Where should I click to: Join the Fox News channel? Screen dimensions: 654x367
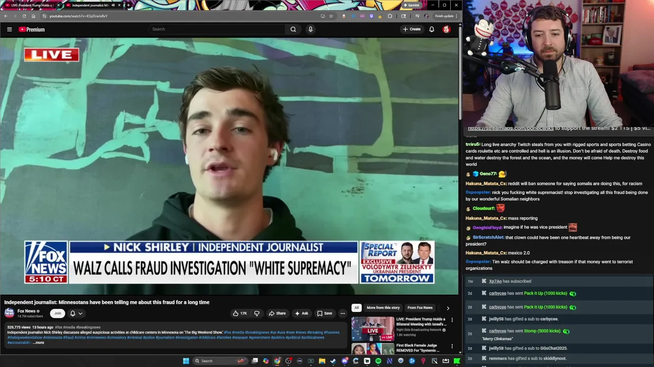coord(58,313)
